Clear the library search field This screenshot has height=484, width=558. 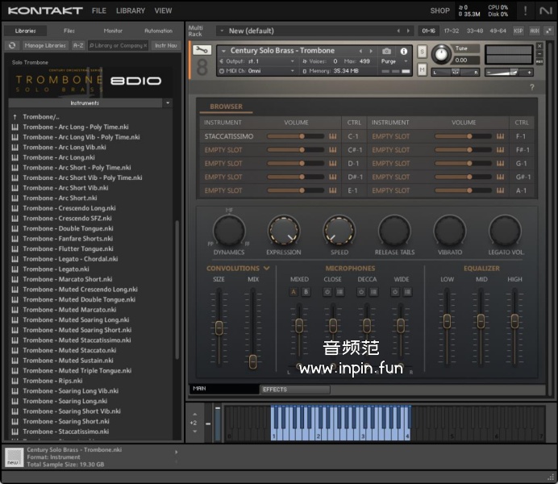pyautogui.click(x=145, y=46)
